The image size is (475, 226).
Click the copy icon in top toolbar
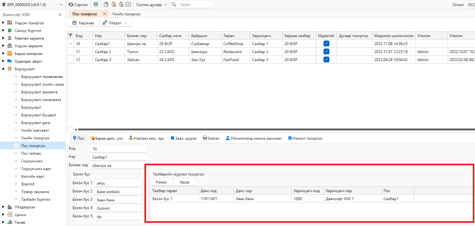(x=106, y=5)
